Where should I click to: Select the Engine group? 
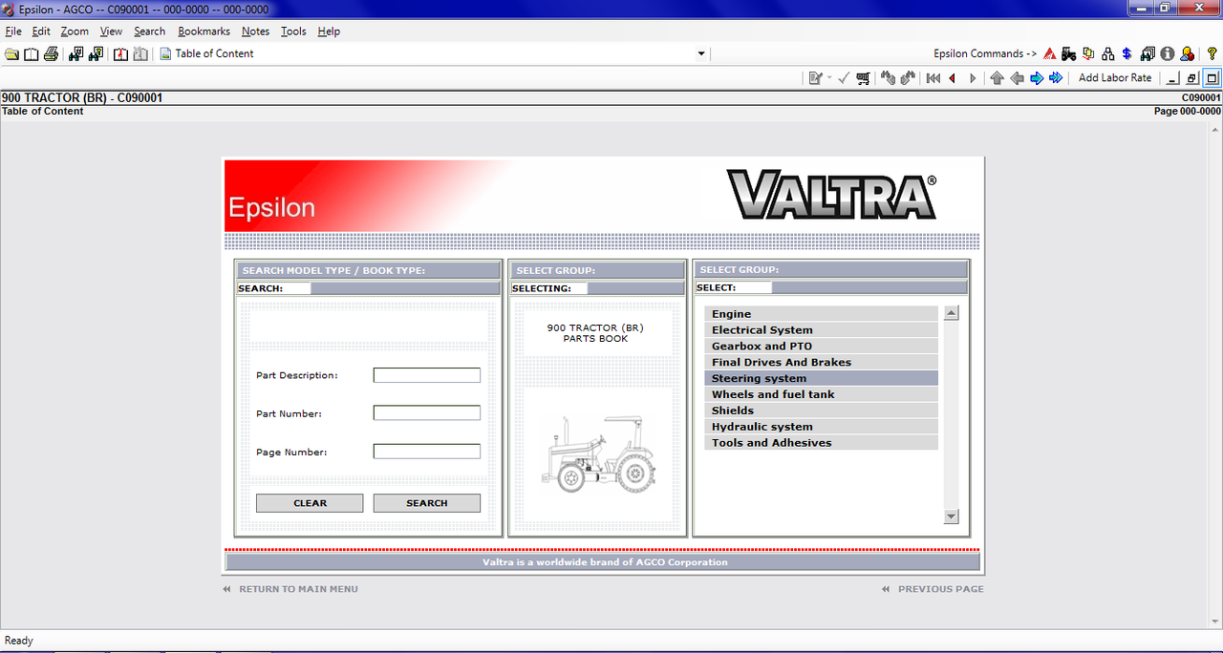click(822, 314)
